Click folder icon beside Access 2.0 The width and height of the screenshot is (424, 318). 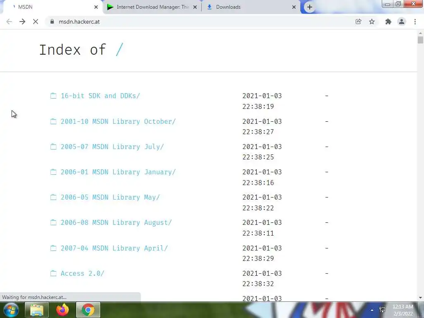53,273
